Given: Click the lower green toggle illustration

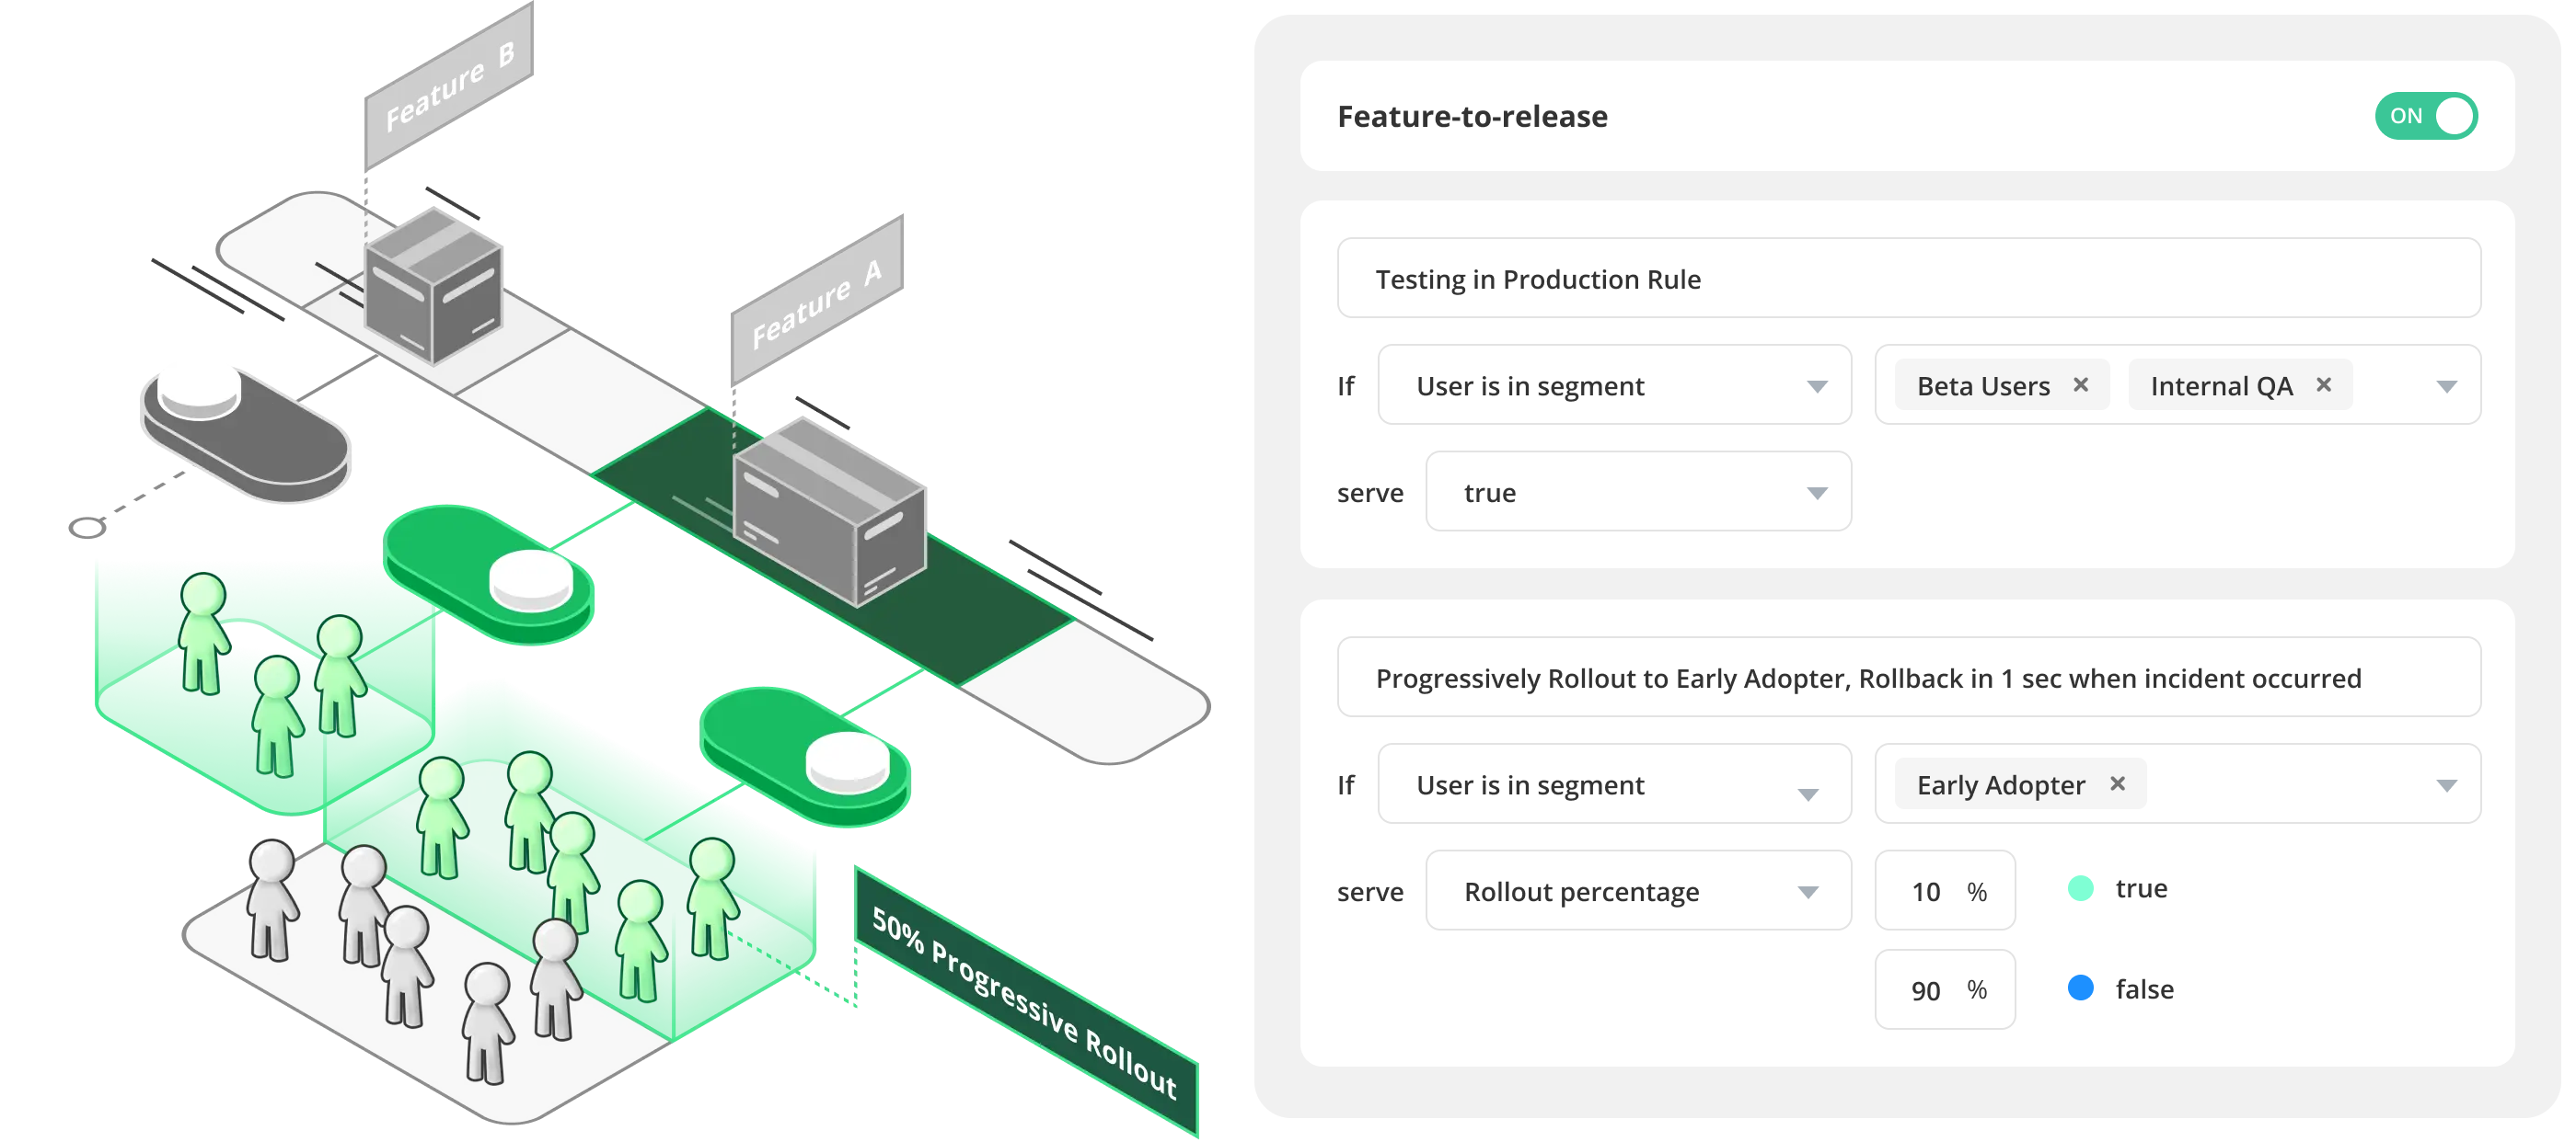Looking at the screenshot, I should click(x=805, y=757).
